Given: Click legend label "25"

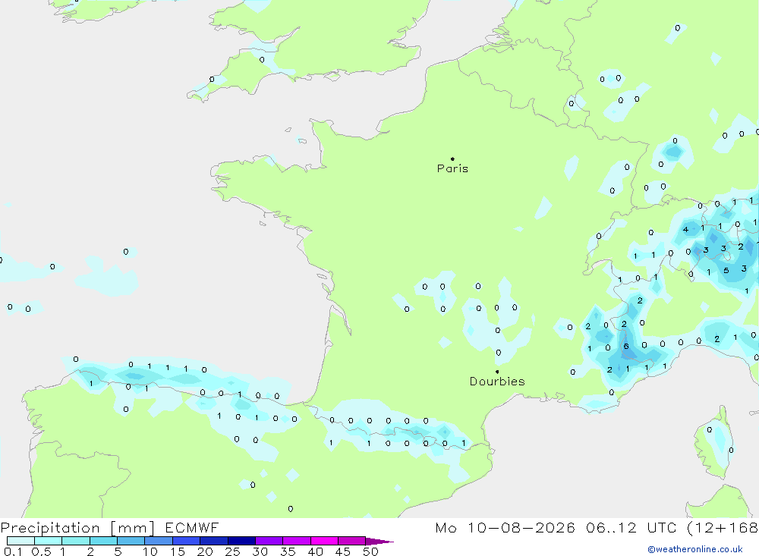Looking at the screenshot, I should (232, 551).
